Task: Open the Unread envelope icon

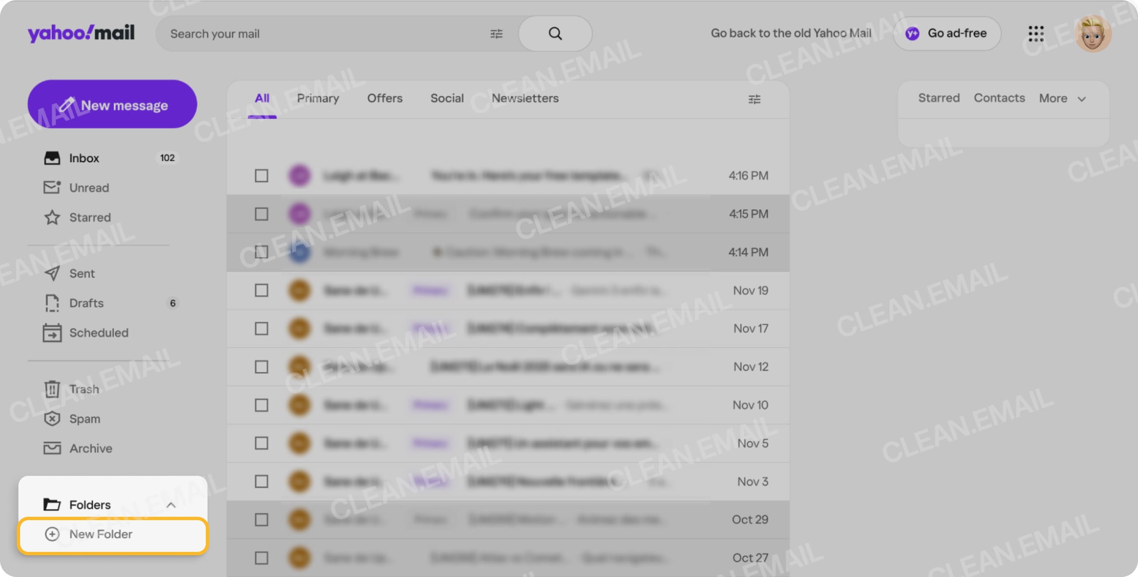Action: click(x=52, y=188)
